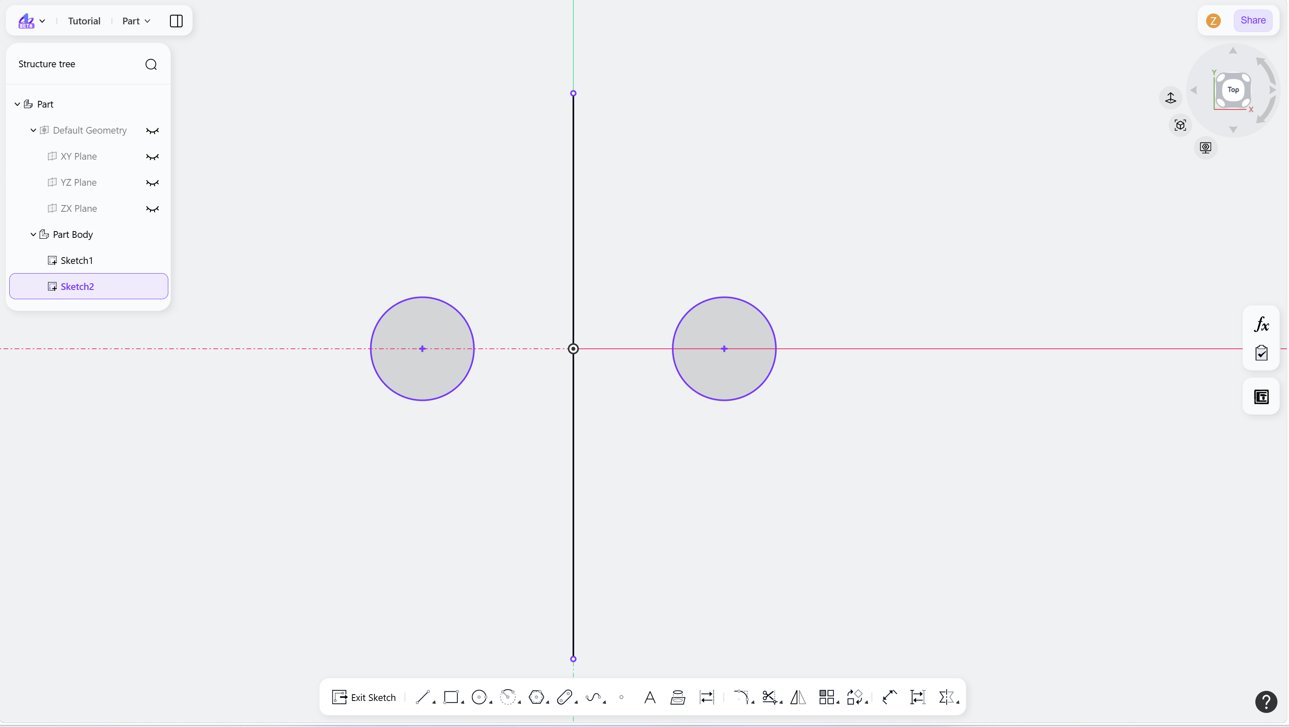Click the Project geometry tool

click(x=678, y=697)
